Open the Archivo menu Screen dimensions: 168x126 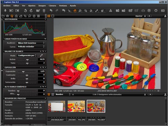coord(7,6)
